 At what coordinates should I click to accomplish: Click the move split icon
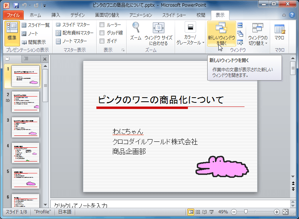point(240,42)
